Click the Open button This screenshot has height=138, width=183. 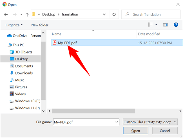pos(136,131)
